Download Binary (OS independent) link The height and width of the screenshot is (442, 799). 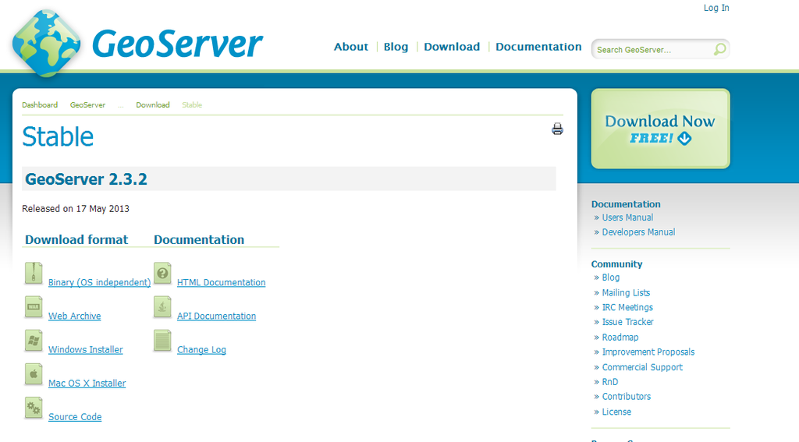(x=99, y=282)
